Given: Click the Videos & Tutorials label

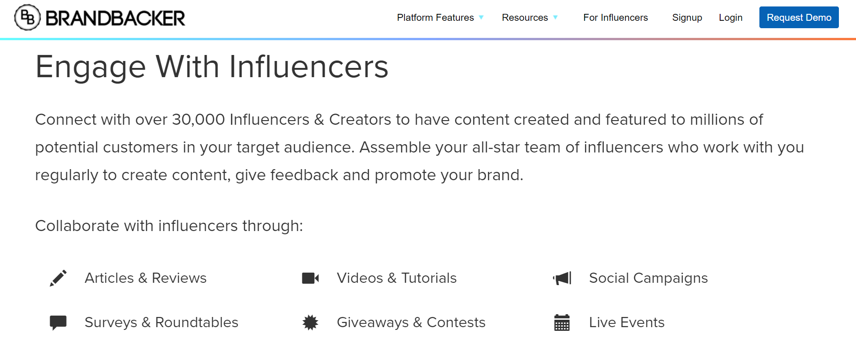Looking at the screenshot, I should click(397, 278).
